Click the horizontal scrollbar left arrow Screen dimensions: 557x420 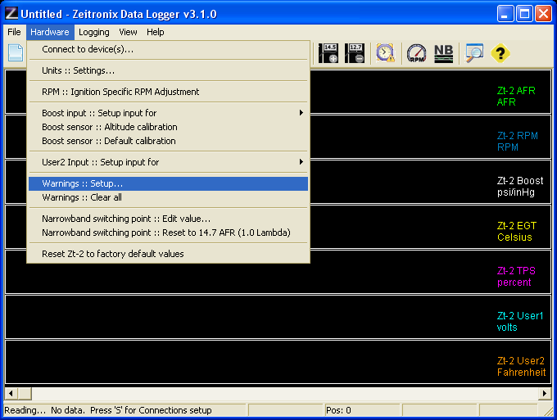[11, 394]
